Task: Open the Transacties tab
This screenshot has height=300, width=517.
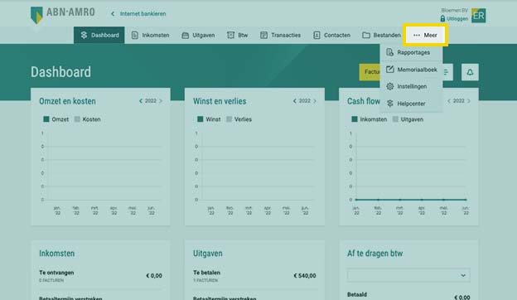Action: 280,35
